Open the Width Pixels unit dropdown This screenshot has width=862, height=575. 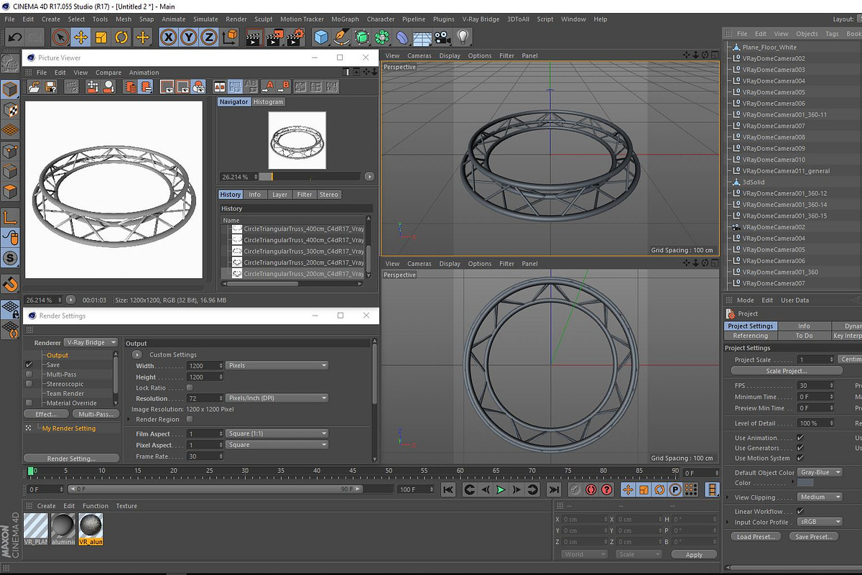coord(277,365)
